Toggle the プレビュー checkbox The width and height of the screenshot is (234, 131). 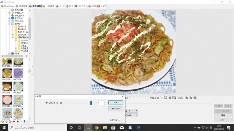(x=111, y=120)
